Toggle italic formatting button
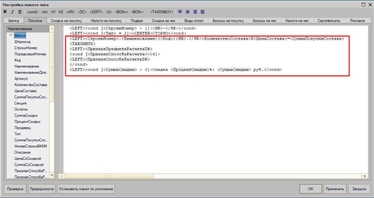This screenshot has height=198, width=374. click(x=12, y=12)
